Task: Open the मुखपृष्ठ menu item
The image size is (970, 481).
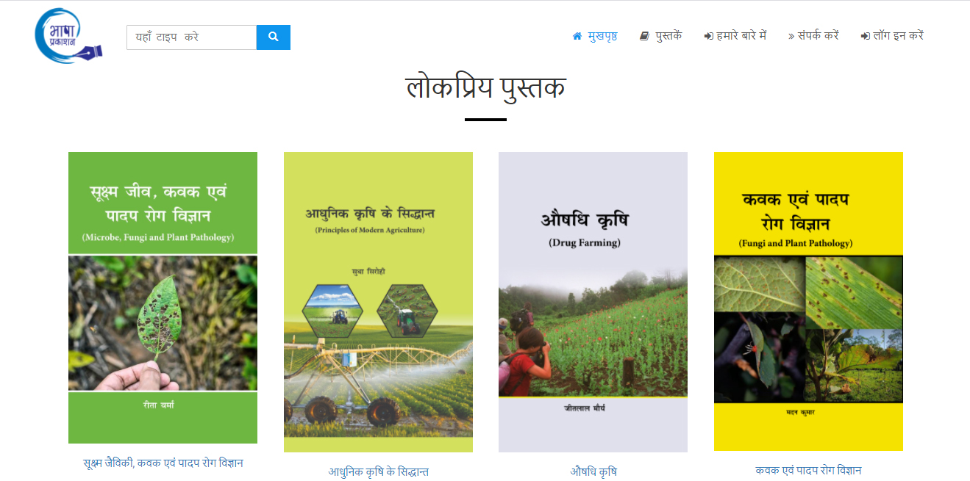Action: 602,35
